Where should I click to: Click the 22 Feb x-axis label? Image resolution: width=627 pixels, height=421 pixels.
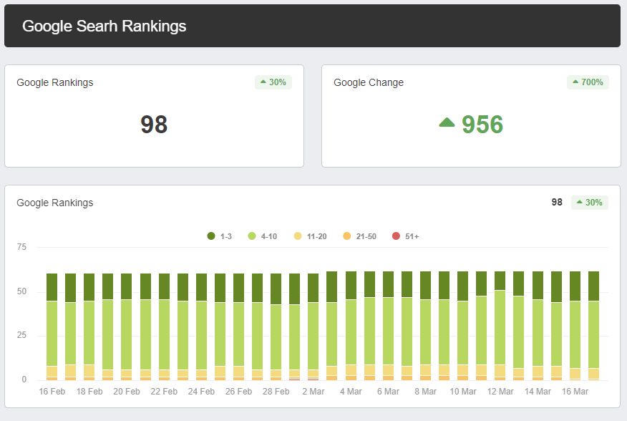click(164, 392)
